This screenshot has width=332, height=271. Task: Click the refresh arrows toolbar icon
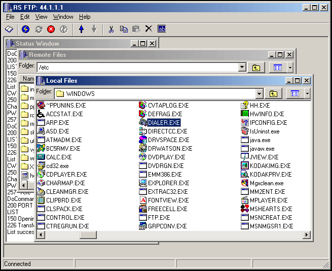click(x=39, y=29)
